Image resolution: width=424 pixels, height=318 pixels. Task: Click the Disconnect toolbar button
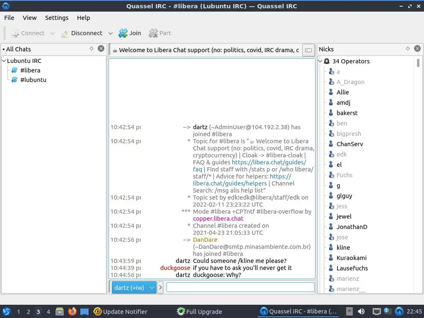pyautogui.click(x=82, y=33)
